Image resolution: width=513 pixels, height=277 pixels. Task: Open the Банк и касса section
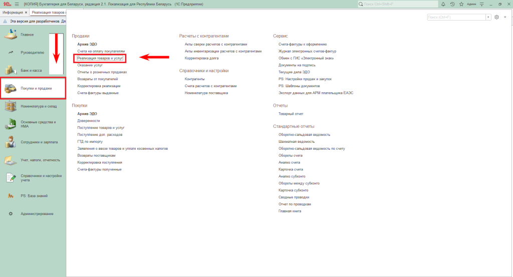point(11,70)
